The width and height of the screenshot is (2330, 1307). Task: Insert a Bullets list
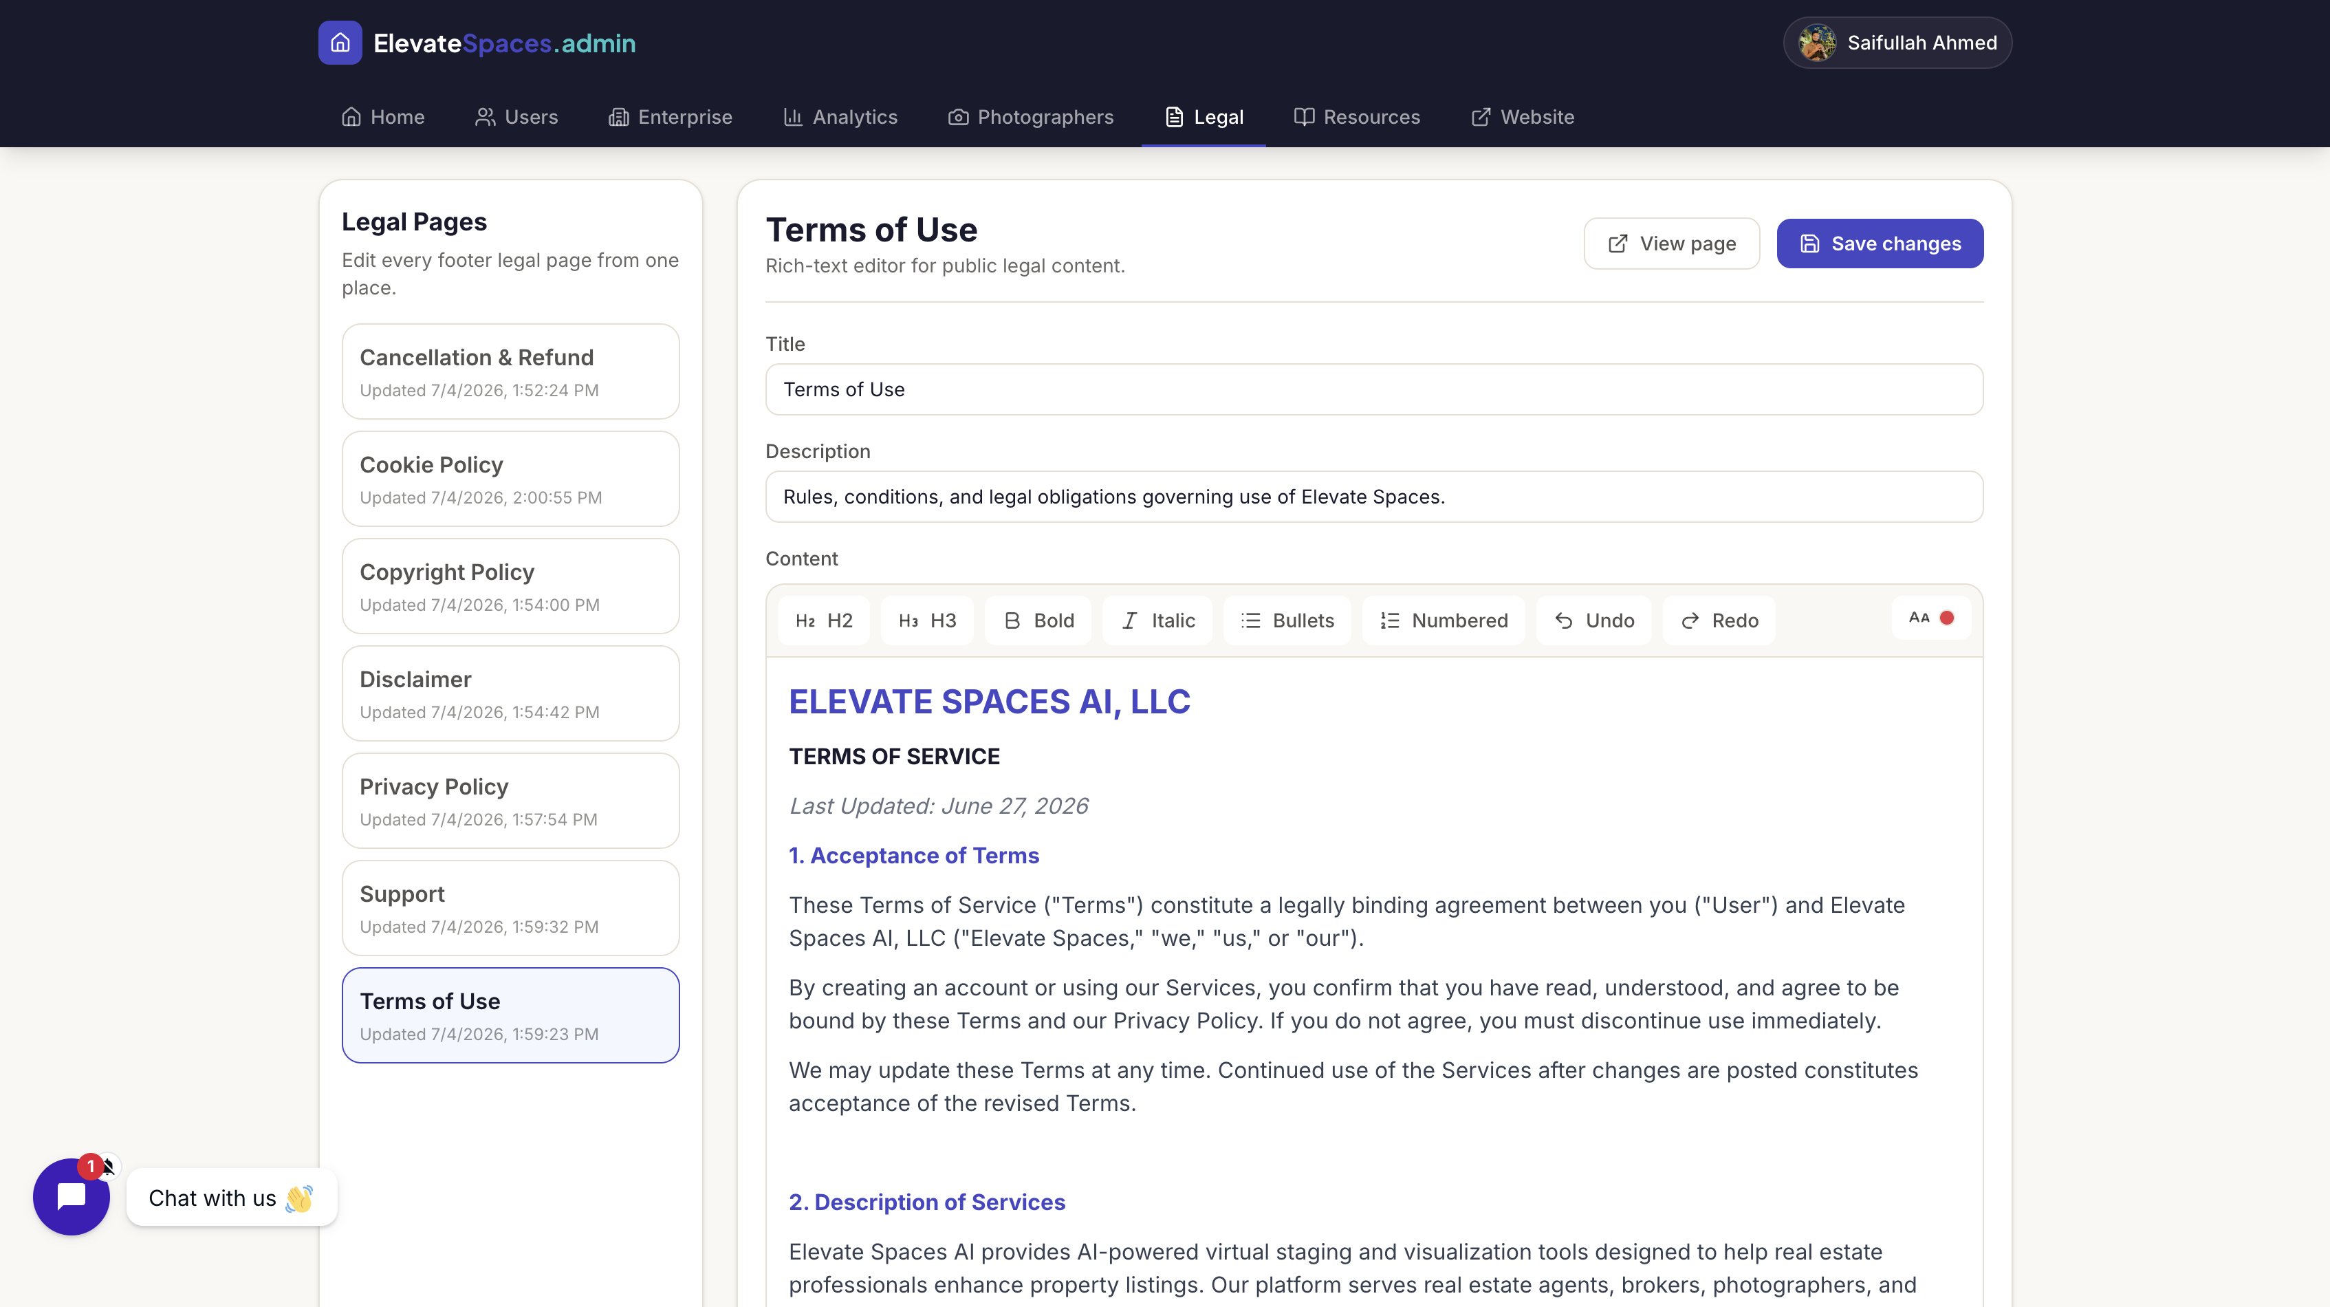click(x=1287, y=620)
